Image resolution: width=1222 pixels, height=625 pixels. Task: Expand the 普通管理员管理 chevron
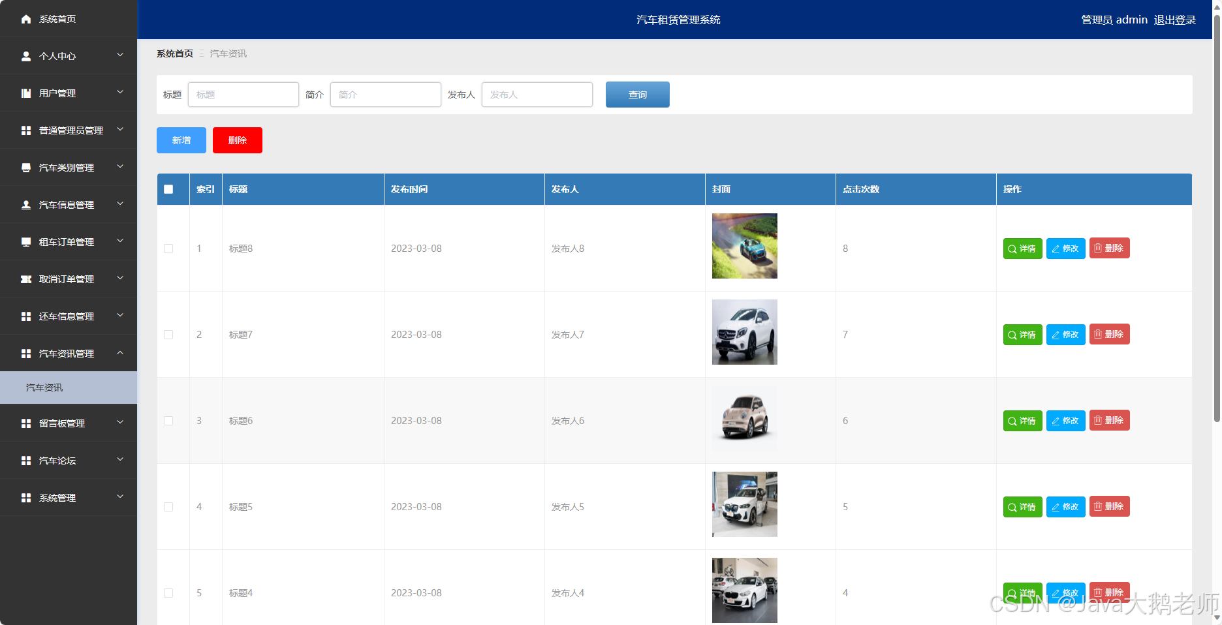120,130
